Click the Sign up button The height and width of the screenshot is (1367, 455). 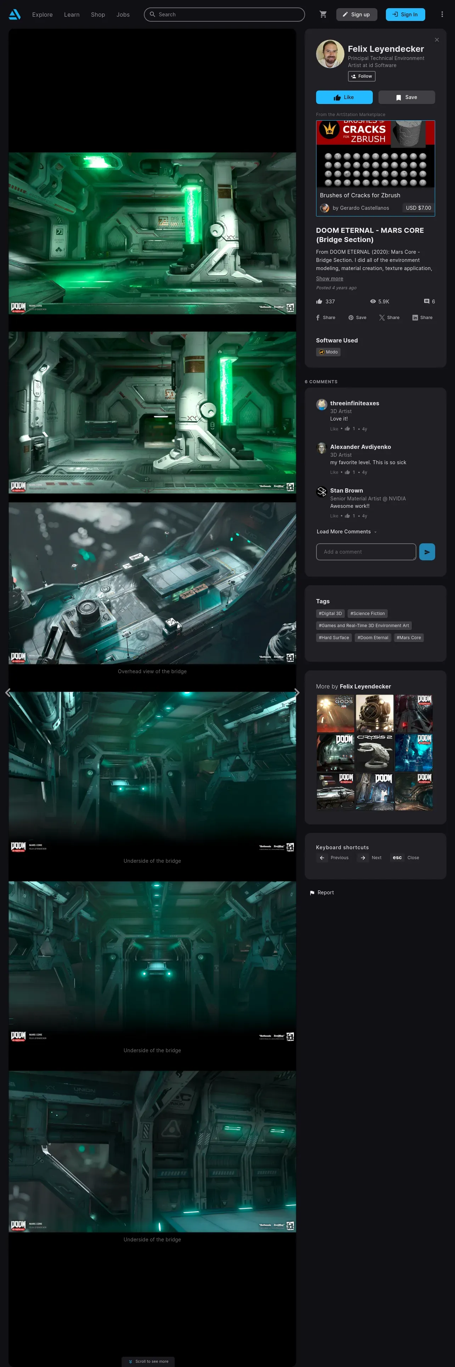tap(357, 14)
